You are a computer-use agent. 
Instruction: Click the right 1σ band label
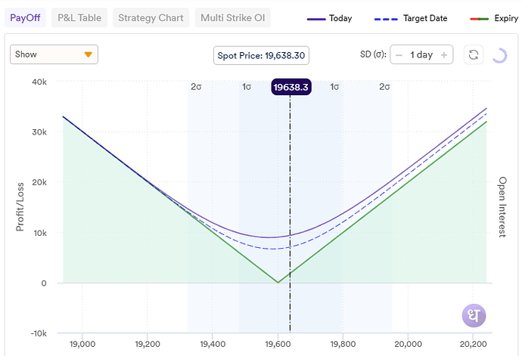click(334, 87)
